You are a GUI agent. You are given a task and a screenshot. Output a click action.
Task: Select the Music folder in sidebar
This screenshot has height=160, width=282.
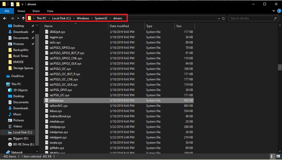[x=17, y=114]
